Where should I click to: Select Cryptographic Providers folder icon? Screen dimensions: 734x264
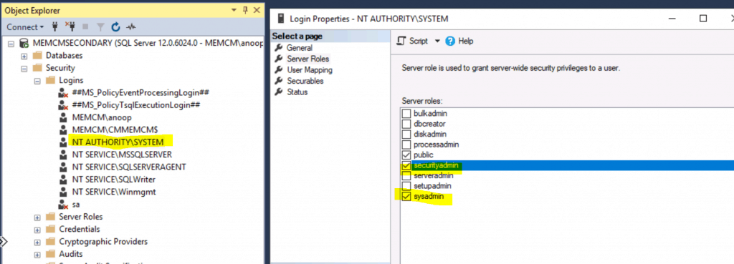point(51,242)
